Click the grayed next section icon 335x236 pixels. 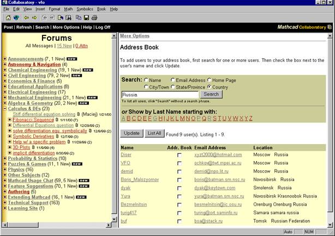pyautogui.click(x=52, y=18)
